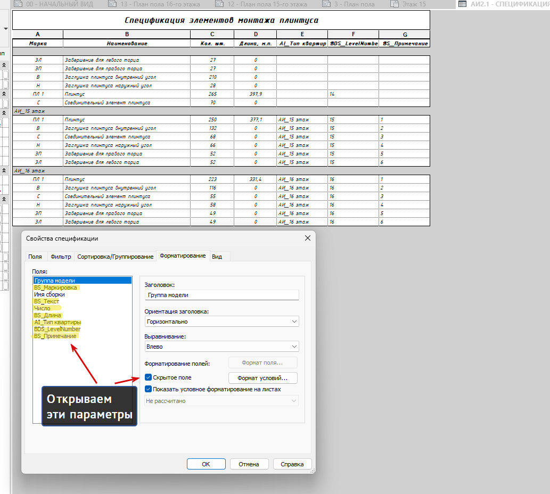Go to the Поля tab in schedule properties
550x494 pixels.
coord(35,257)
